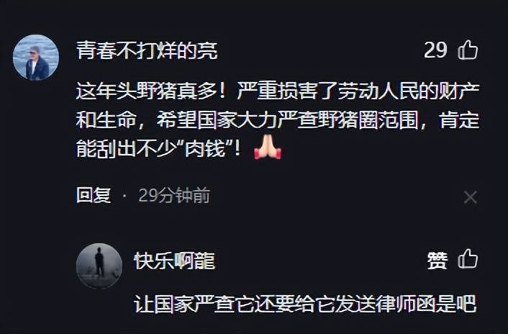This screenshot has height=334, width=508.
Task: Dismiss the comment with the X icon
Action: tap(470, 197)
